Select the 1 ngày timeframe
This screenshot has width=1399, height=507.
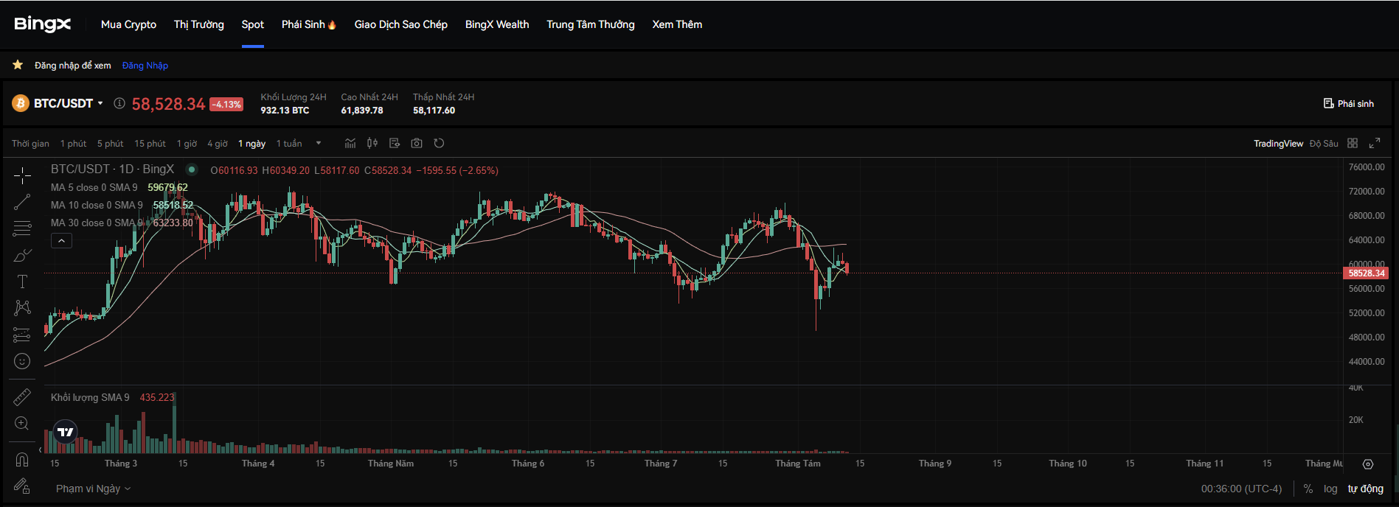(x=251, y=144)
